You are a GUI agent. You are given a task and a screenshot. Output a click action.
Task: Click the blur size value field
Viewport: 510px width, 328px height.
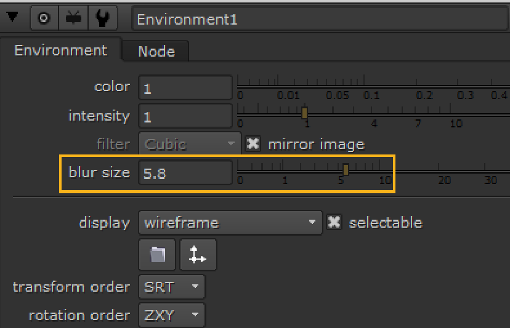pos(185,173)
